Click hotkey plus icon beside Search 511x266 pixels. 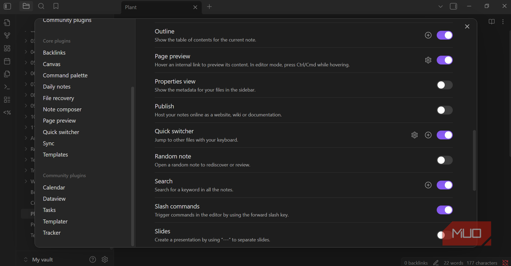tap(428, 185)
